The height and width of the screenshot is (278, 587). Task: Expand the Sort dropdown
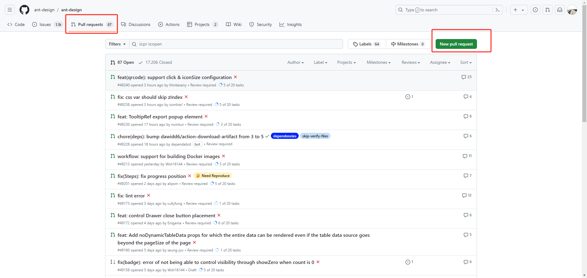coord(466,62)
